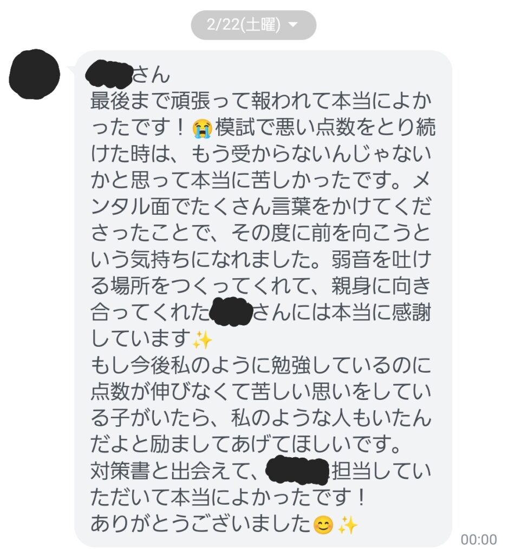Tap the sparkles emoji after しています
508x554 pixels.
click(202, 339)
